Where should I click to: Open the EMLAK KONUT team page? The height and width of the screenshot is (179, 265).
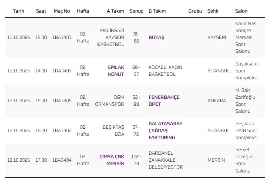[x=116, y=71]
